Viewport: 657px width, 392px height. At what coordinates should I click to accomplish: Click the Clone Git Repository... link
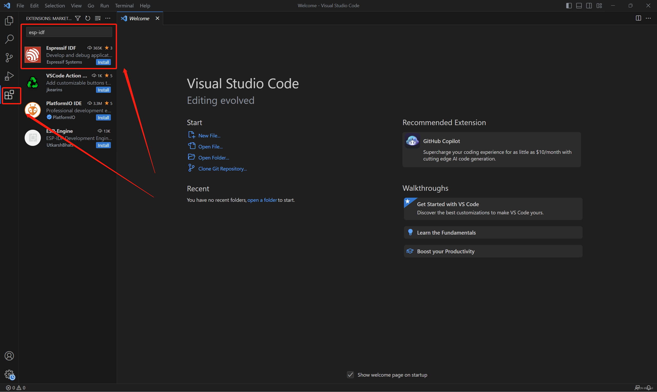[223, 169]
